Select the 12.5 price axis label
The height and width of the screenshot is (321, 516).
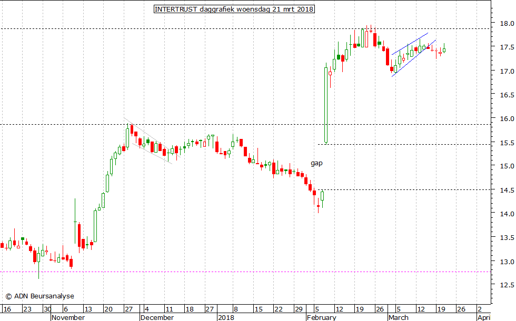click(507, 285)
